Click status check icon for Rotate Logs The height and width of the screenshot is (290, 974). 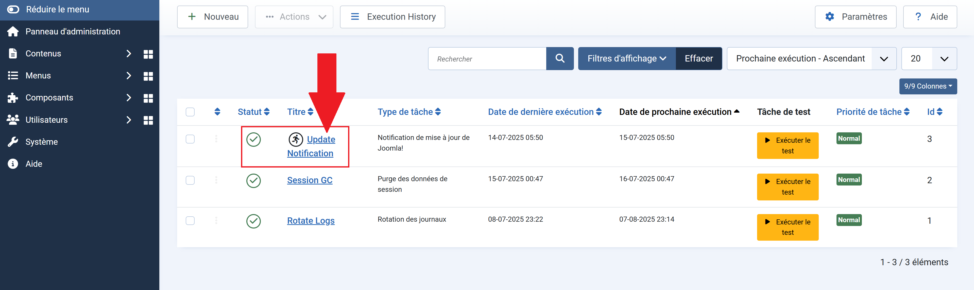pos(253,221)
